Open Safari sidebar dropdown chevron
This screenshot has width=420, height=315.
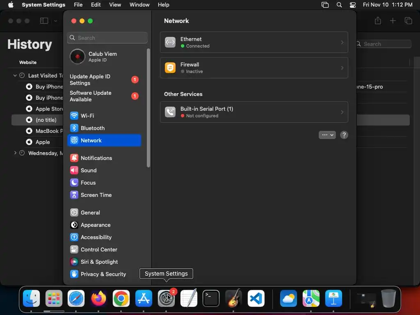click(x=55, y=21)
